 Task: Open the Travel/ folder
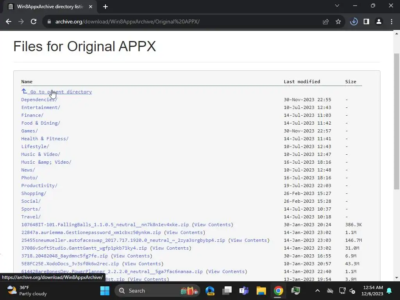point(31,217)
